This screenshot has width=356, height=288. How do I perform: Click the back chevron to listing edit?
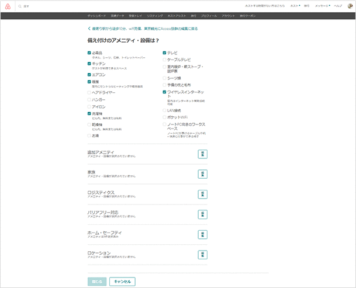(89, 28)
